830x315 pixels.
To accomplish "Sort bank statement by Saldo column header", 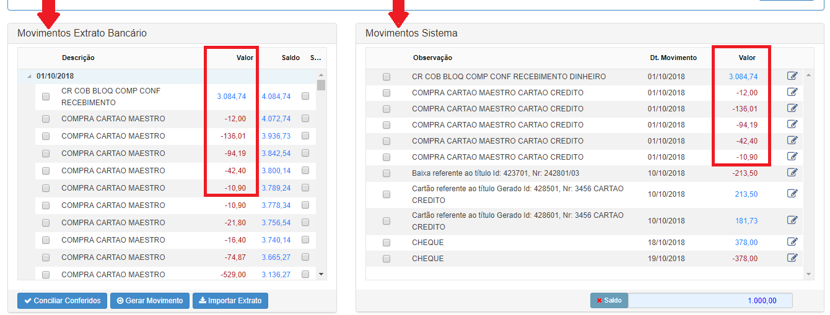I will [x=290, y=58].
